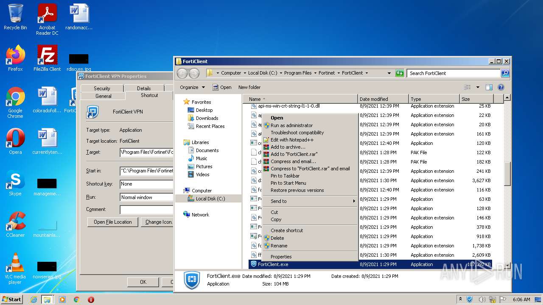The width and height of the screenshot is (543, 305).
Task: Select Local Disk (C:) in navigation pane
Action: pyautogui.click(x=208, y=198)
